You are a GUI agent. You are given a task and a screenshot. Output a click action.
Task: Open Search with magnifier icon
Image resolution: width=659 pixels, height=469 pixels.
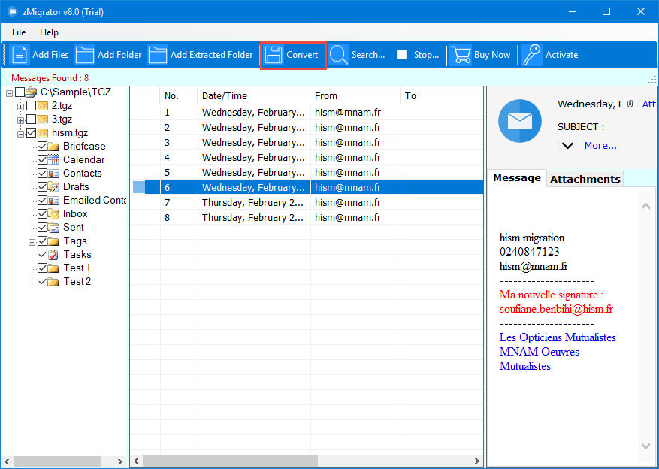coord(338,55)
